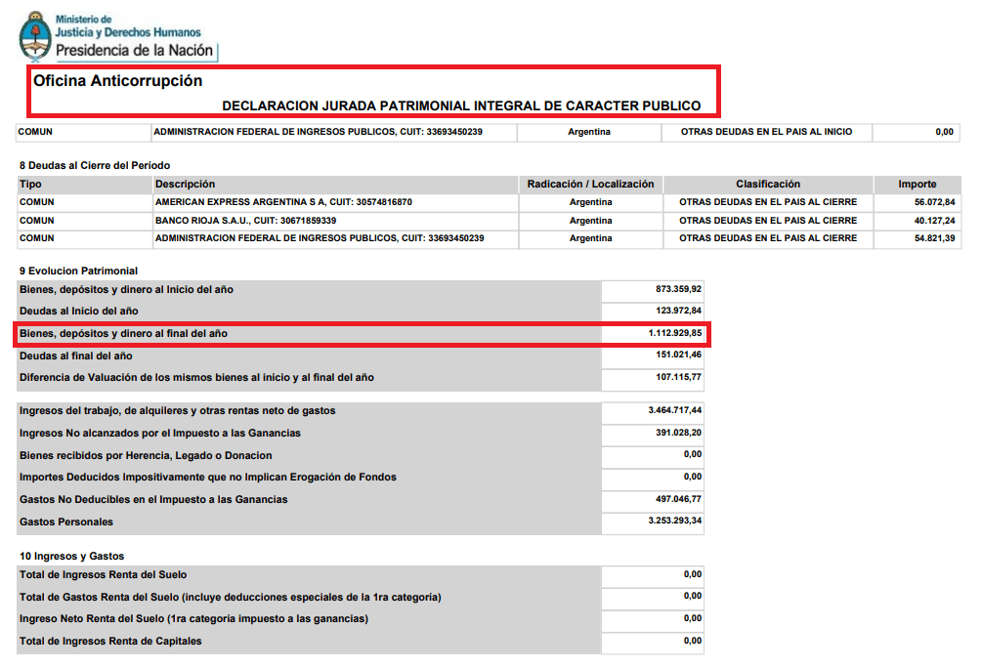Click the value 3.253.293,34
Image resolution: width=982 pixels, height=668 pixels.
pyautogui.click(x=674, y=521)
